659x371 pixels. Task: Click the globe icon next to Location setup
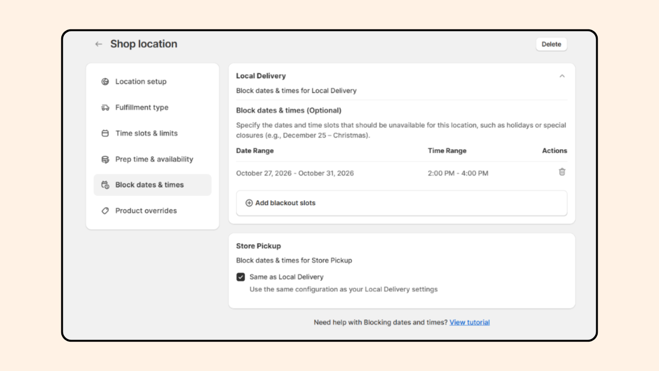pyautogui.click(x=105, y=81)
